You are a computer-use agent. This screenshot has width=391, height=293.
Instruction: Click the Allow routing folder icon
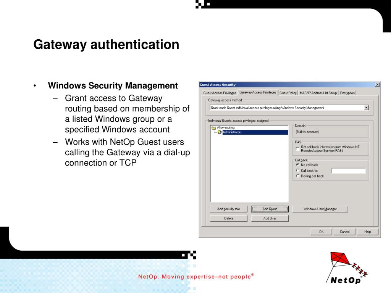(213, 128)
